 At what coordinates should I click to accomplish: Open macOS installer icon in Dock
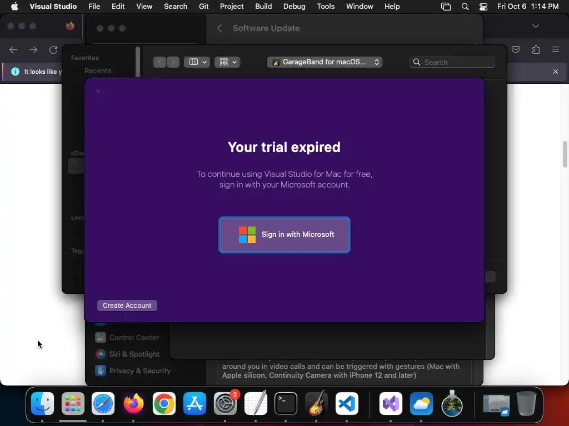[x=452, y=404]
